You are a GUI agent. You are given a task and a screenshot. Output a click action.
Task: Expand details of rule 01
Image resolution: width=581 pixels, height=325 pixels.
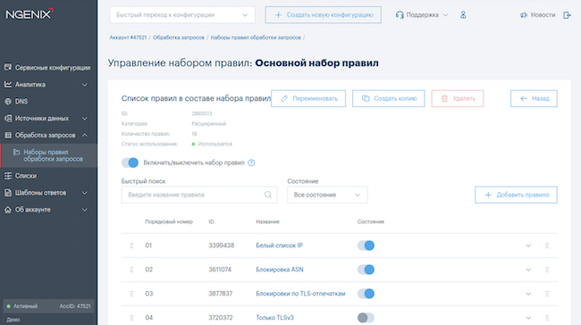(528, 246)
